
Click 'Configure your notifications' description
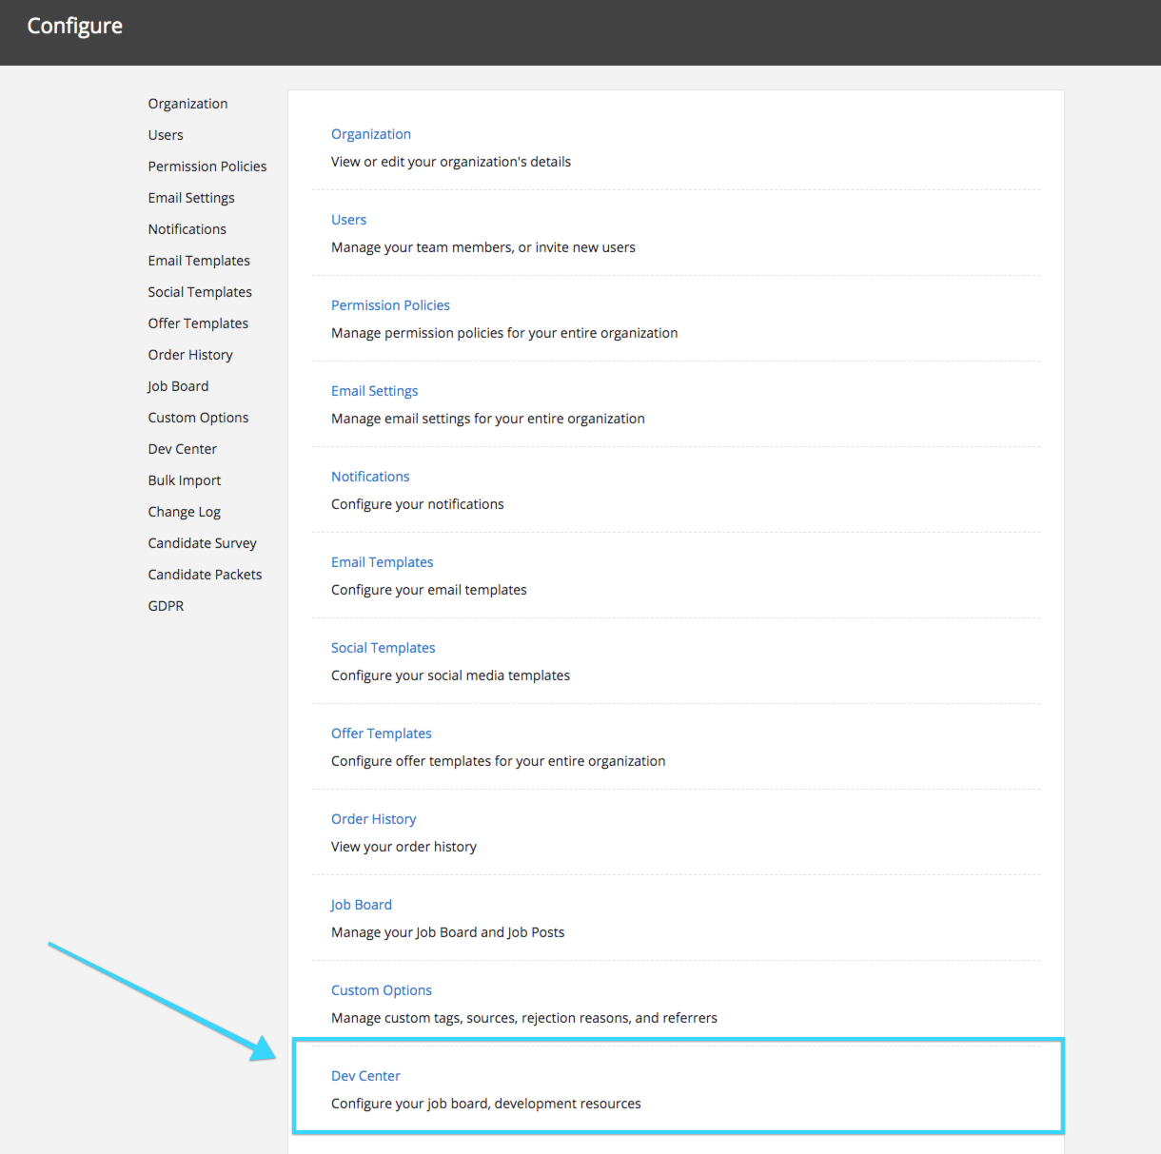coord(418,504)
